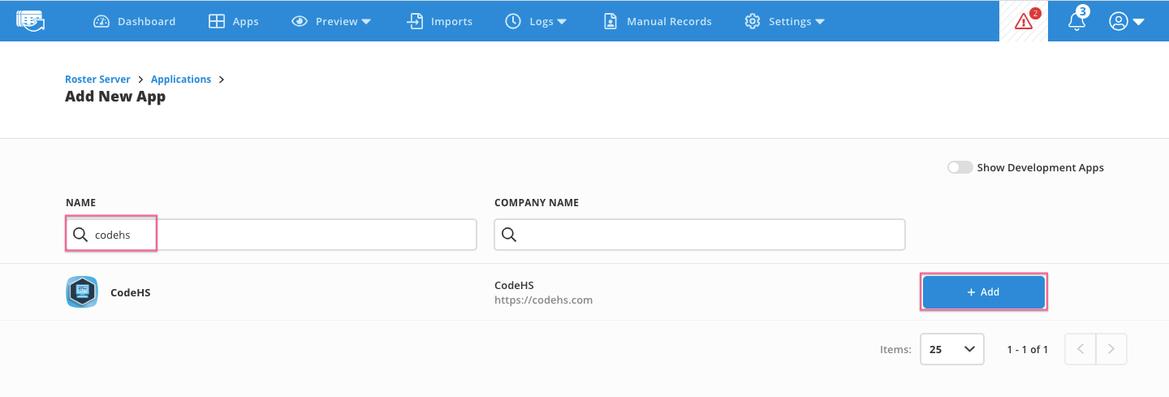Follow the Applications breadcrumb link
This screenshot has width=1169, height=397.
[181, 79]
